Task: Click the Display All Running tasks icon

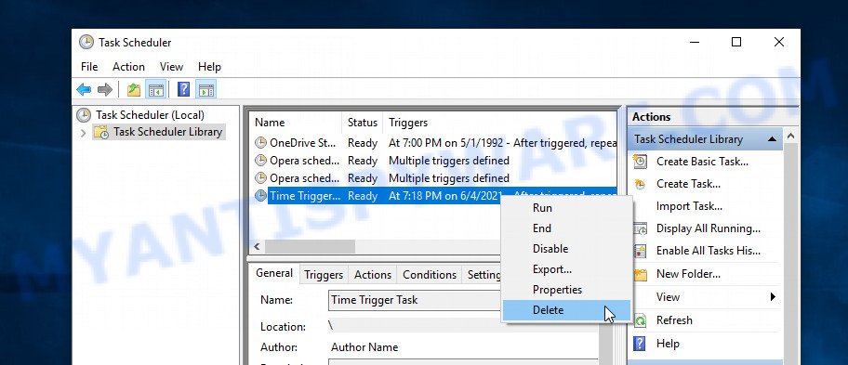Action: click(x=641, y=228)
